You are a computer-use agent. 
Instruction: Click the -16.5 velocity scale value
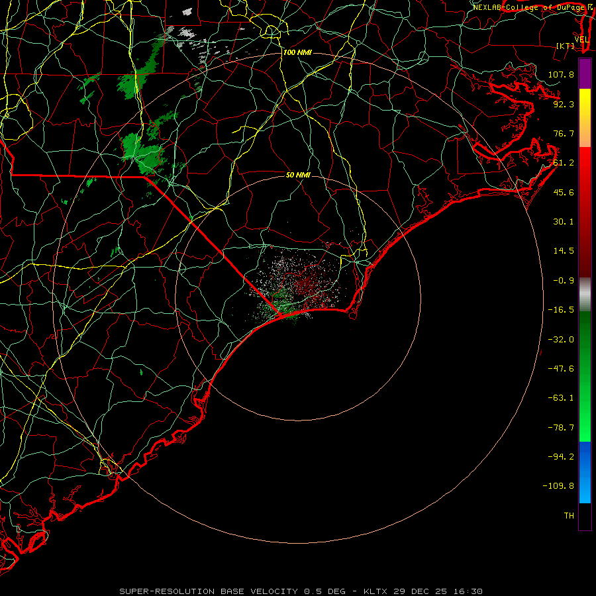[x=561, y=310]
